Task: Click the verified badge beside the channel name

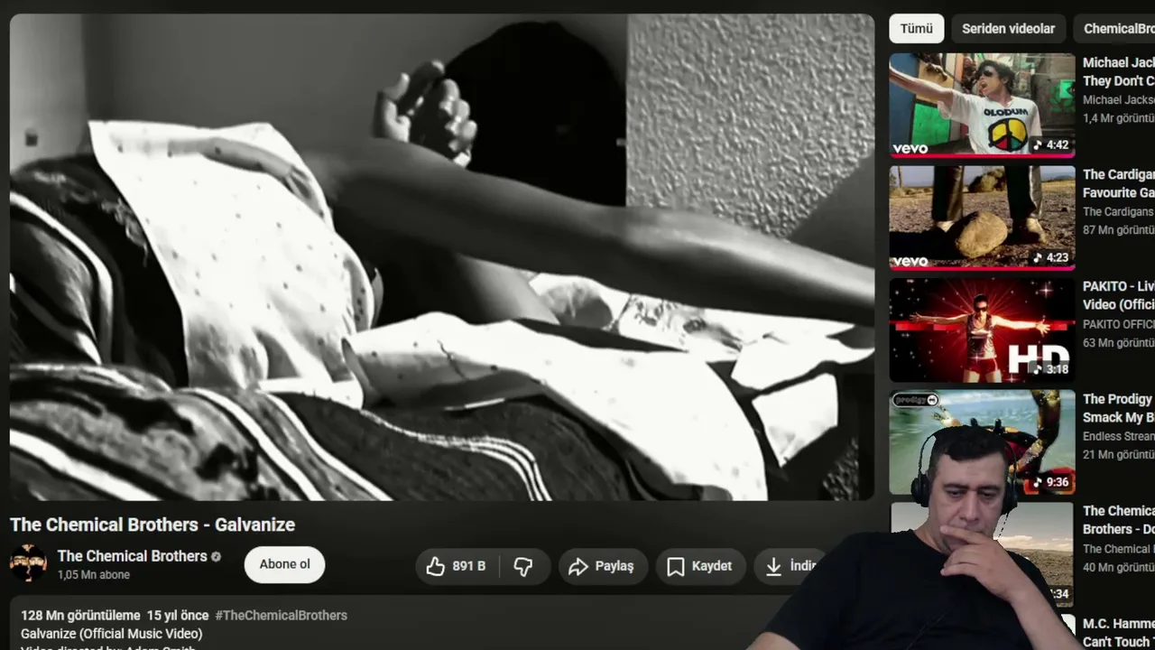Action: [216, 556]
